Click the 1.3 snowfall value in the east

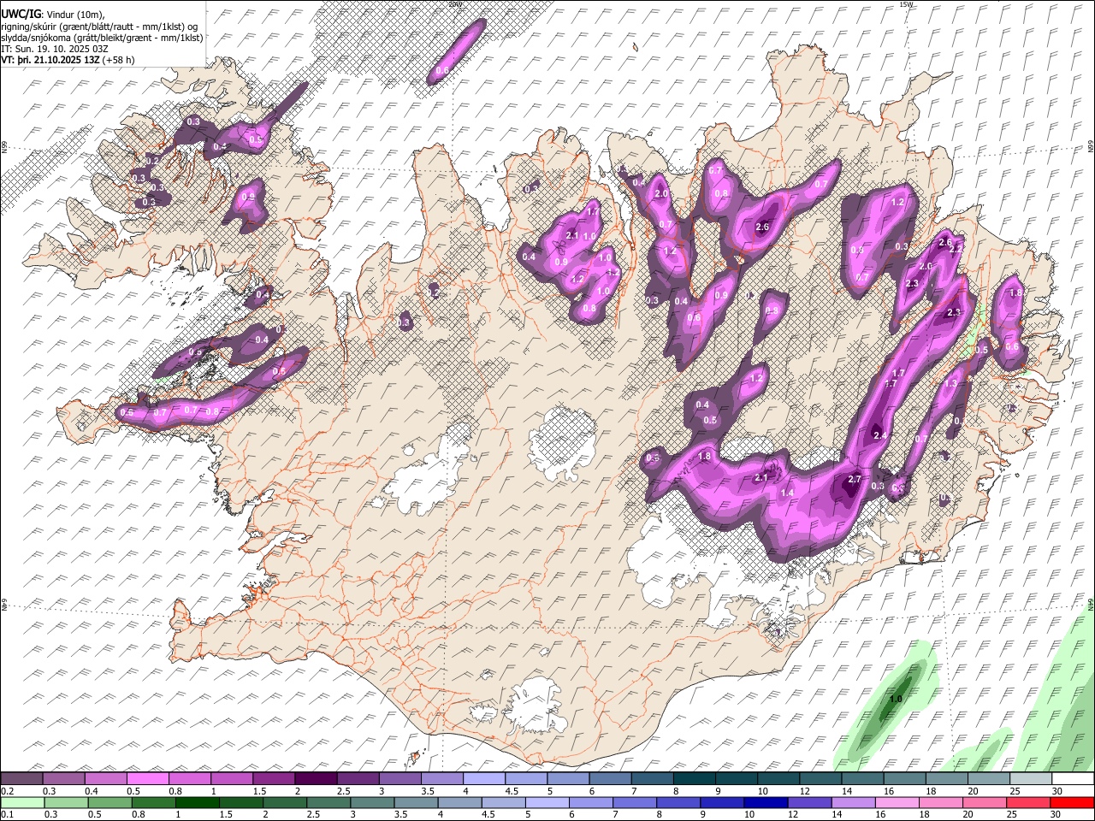[950, 383]
